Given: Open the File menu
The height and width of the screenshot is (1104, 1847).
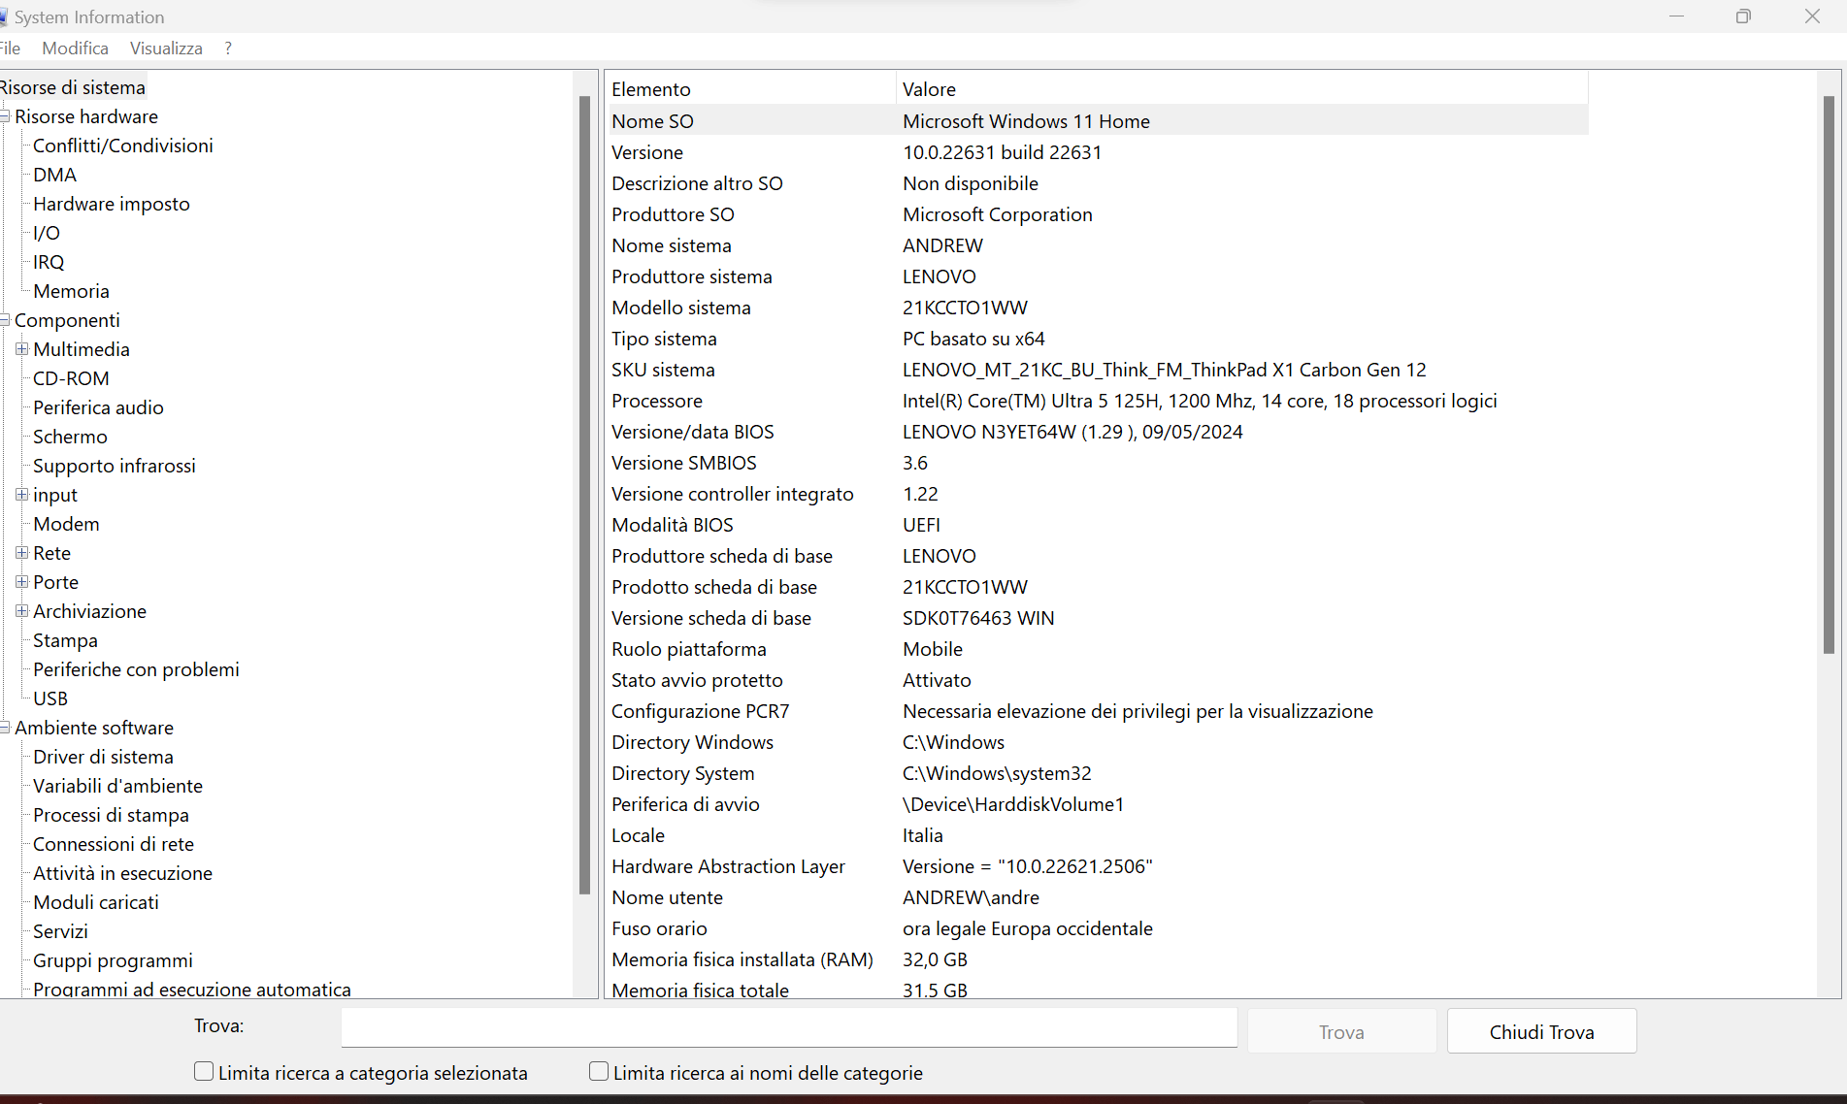Looking at the screenshot, I should click(x=10, y=49).
